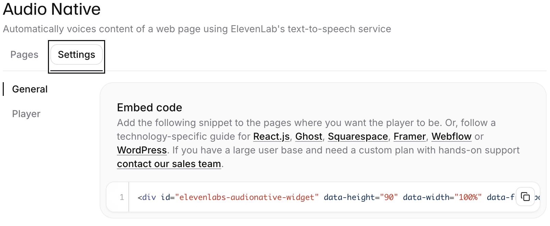
Task: Select the Settings tab
Action: pyautogui.click(x=76, y=55)
